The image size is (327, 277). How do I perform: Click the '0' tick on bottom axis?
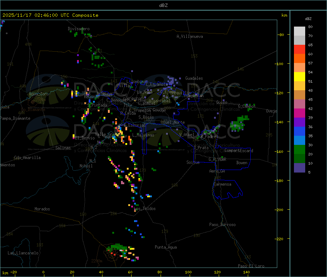pyautogui.click(x=43, y=272)
